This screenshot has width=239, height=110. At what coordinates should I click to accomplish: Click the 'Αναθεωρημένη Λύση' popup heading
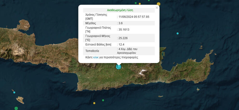coord(120,10)
